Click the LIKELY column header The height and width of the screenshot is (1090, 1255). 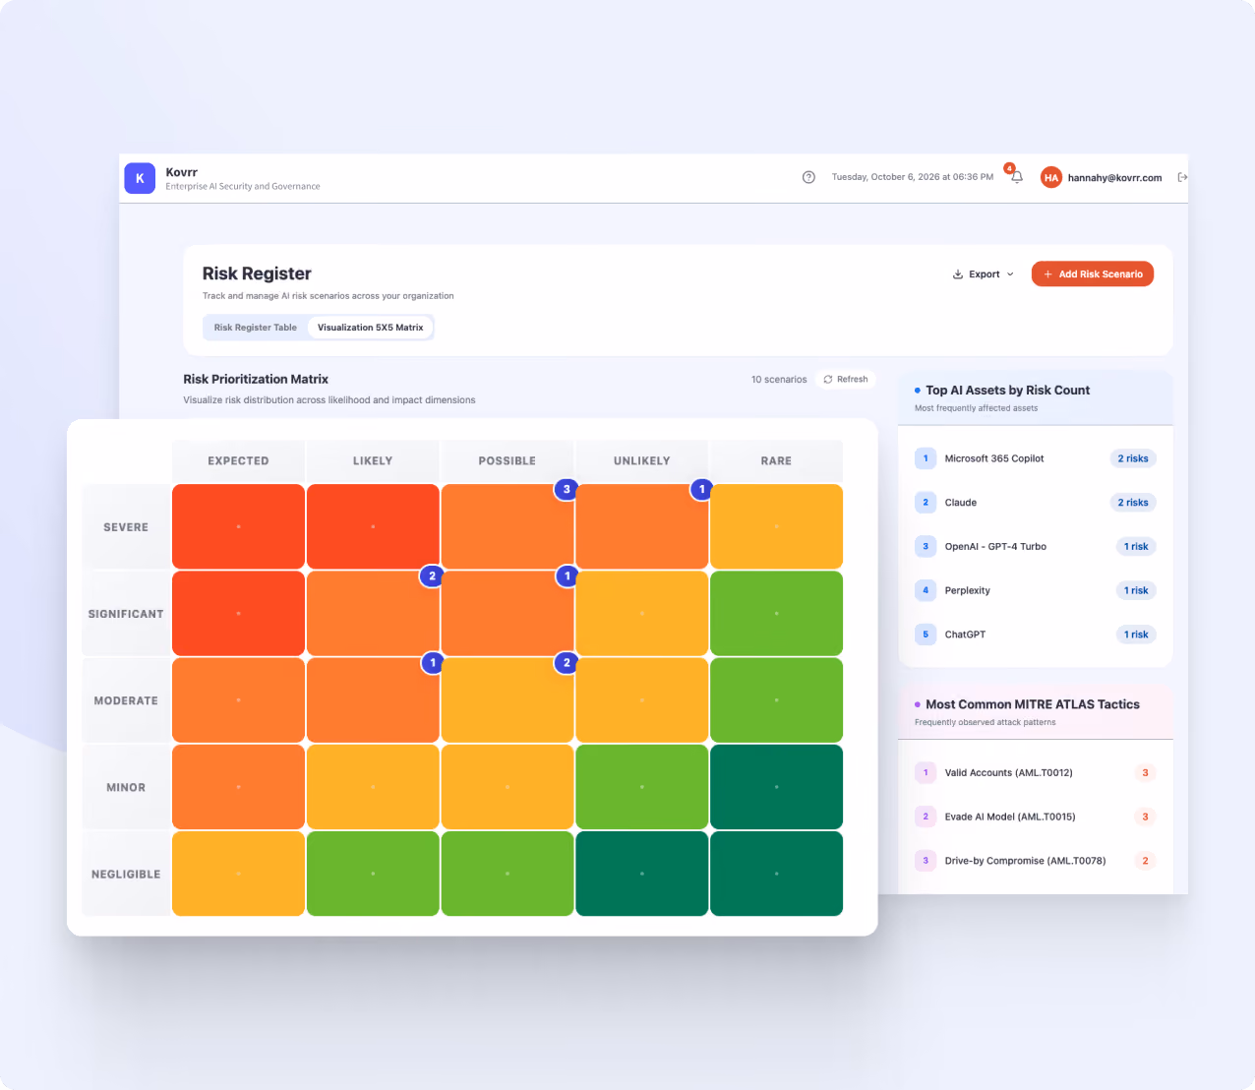pos(373,460)
